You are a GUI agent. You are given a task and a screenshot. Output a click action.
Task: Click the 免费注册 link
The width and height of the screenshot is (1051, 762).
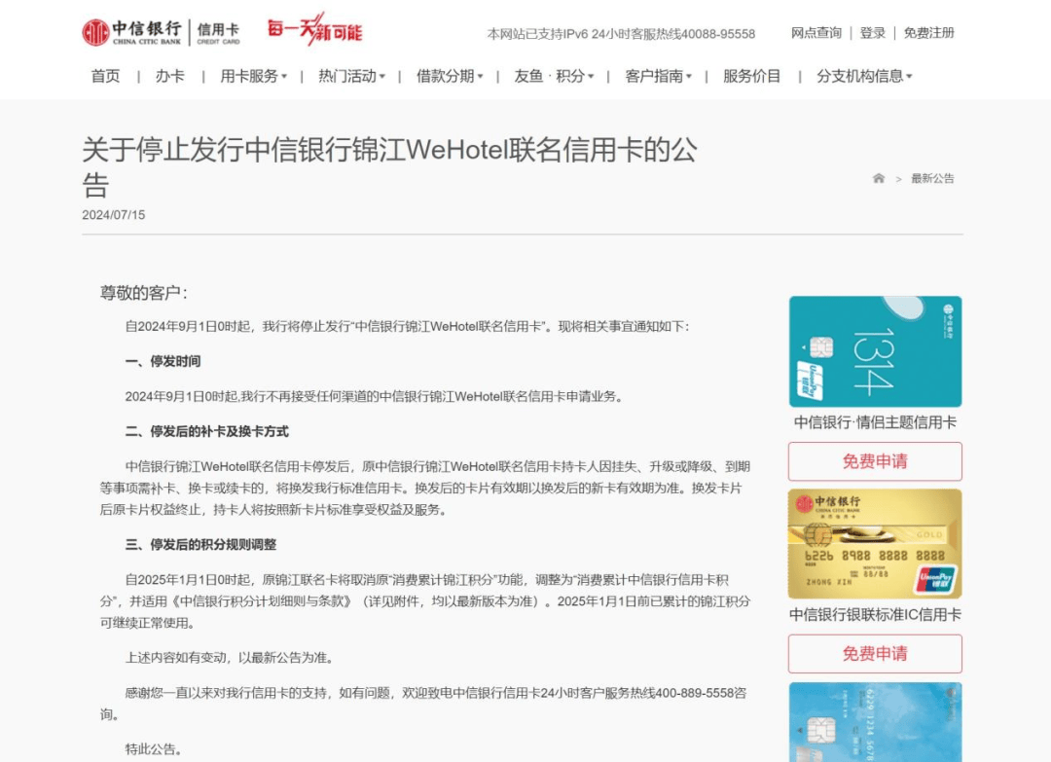(x=928, y=33)
